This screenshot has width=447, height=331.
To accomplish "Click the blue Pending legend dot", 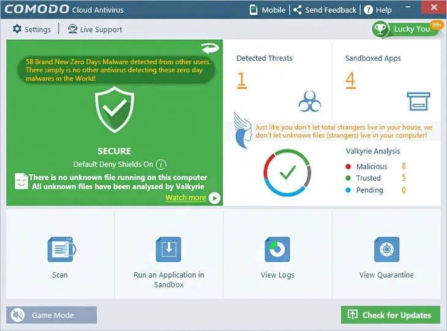I will pos(348,190).
